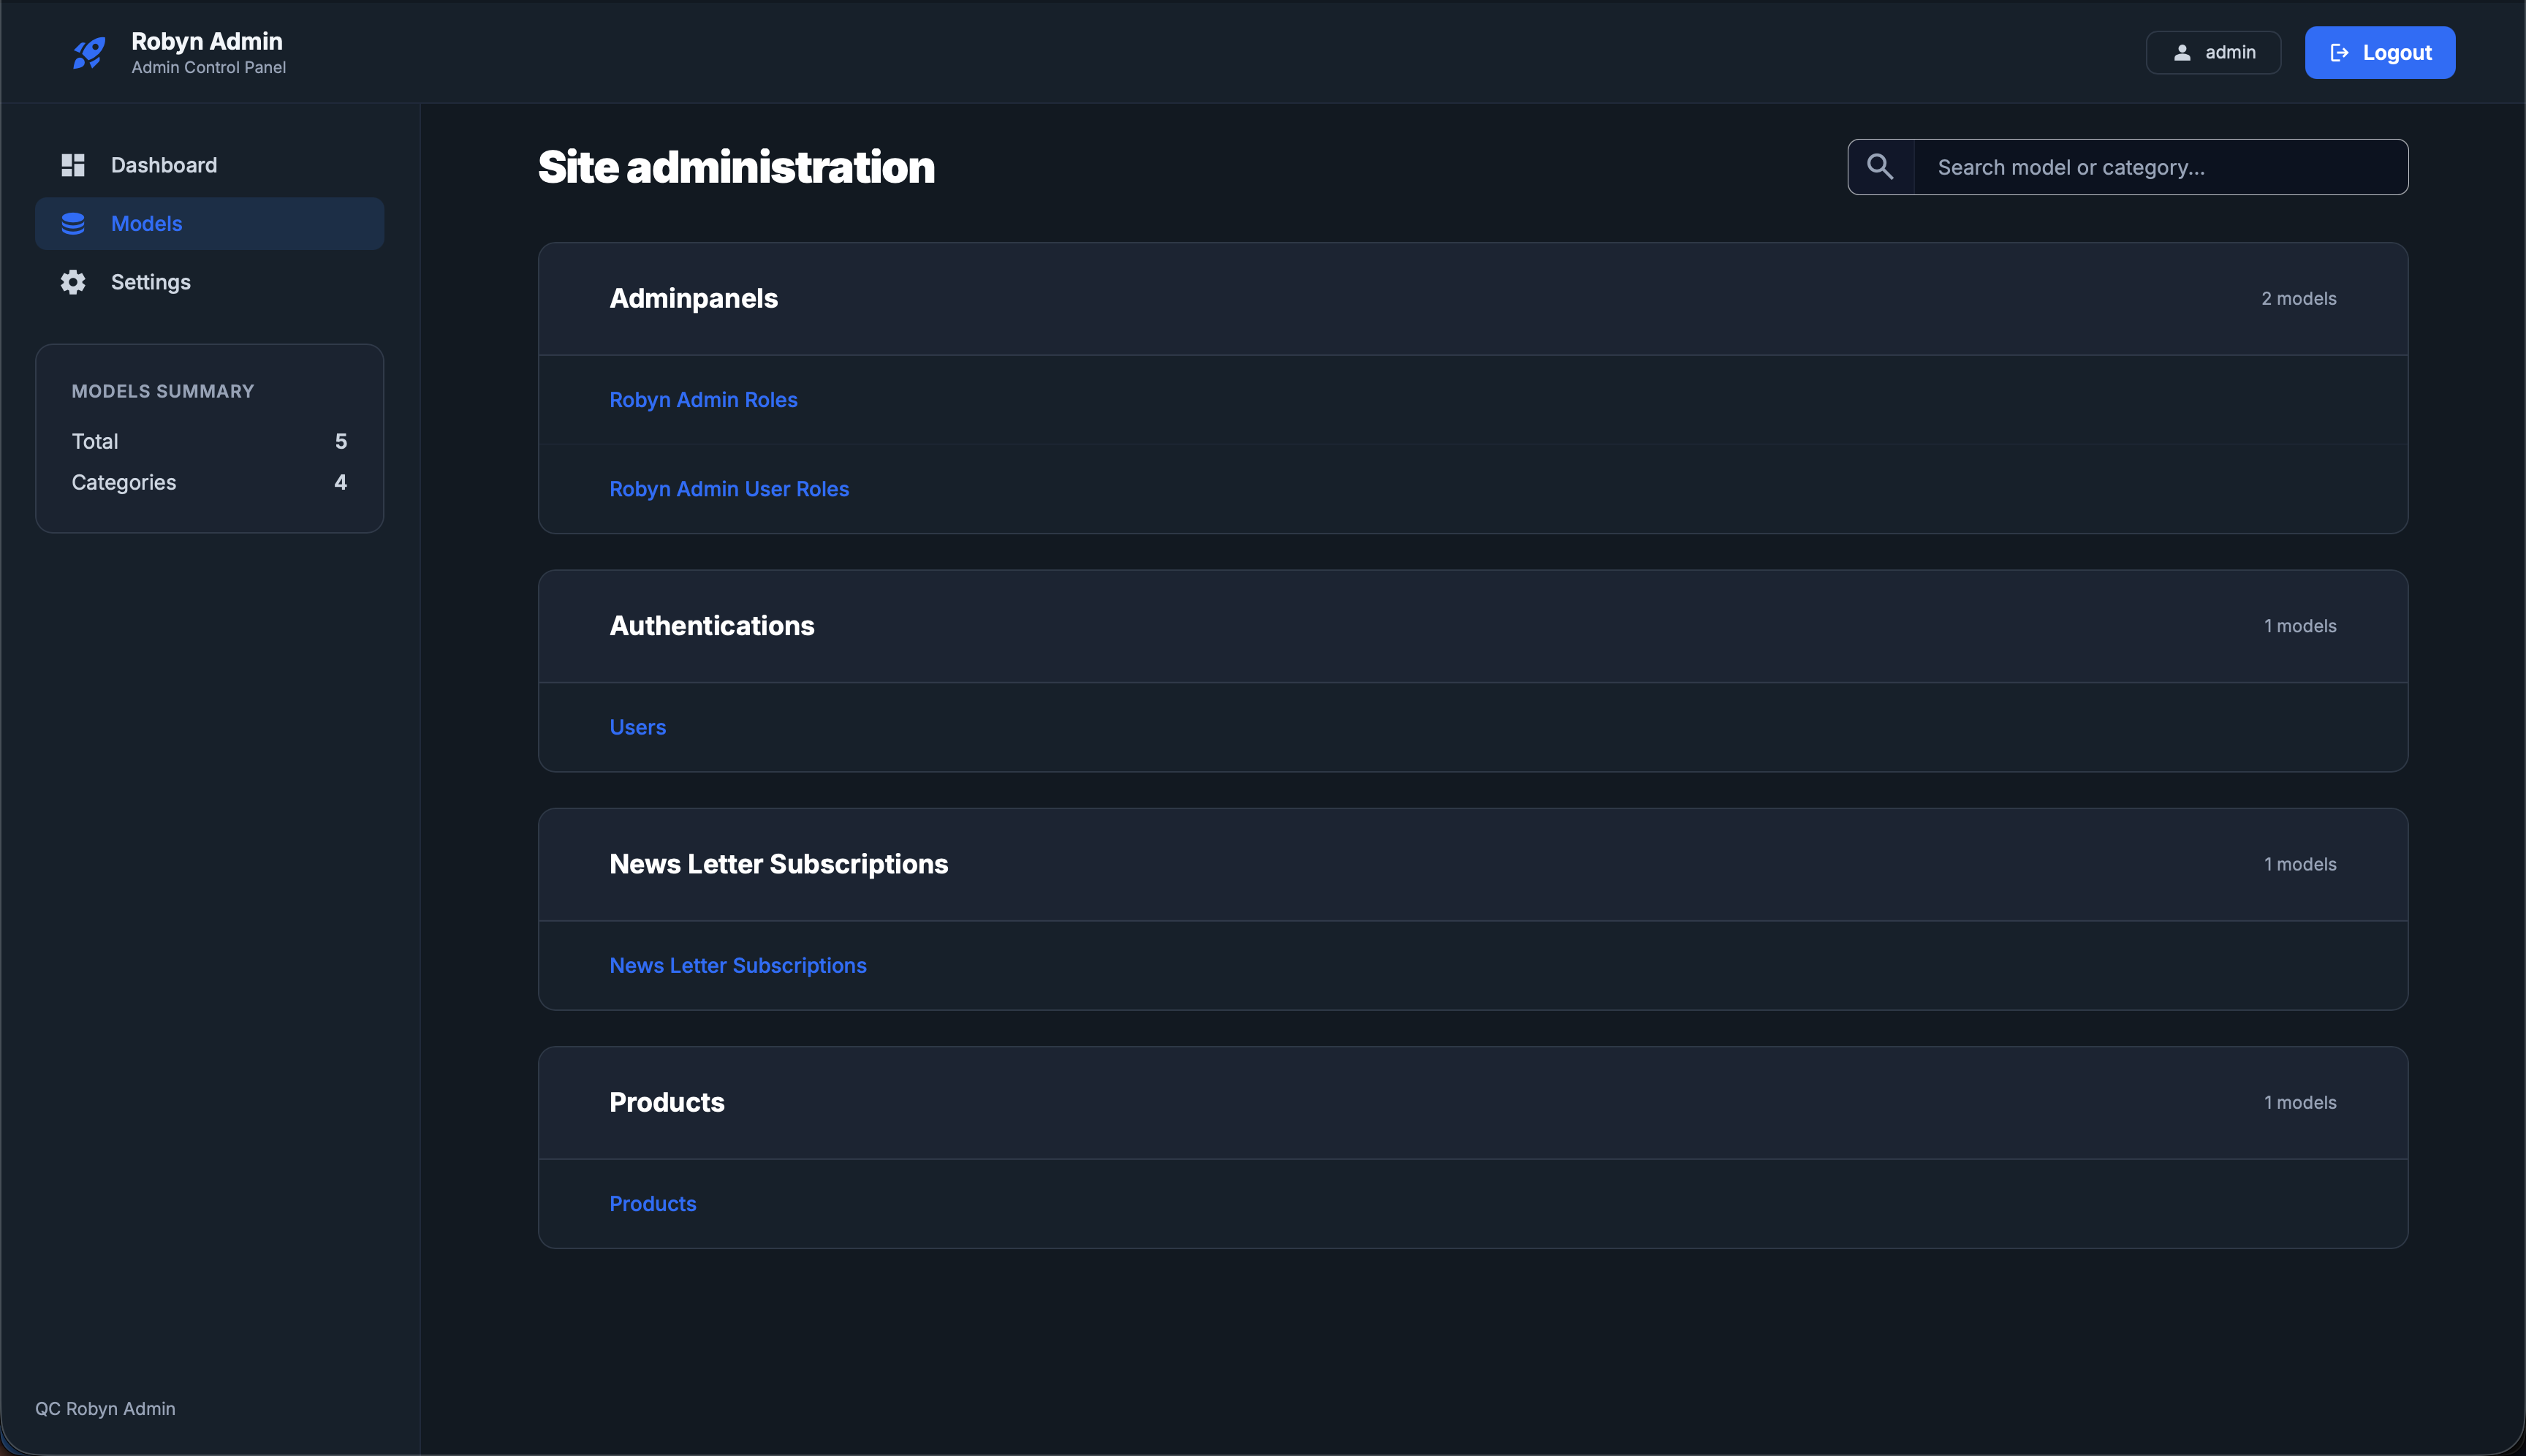Open the admin user button

coord(2213,53)
